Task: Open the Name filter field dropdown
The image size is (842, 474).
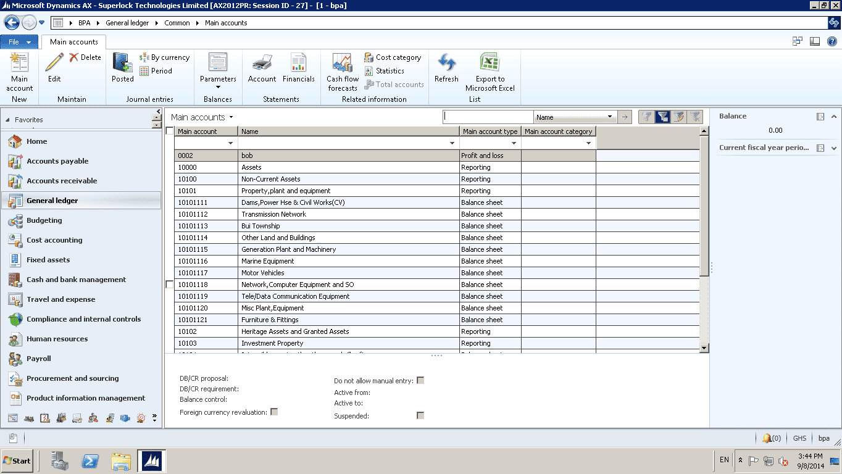Action: coord(609,117)
